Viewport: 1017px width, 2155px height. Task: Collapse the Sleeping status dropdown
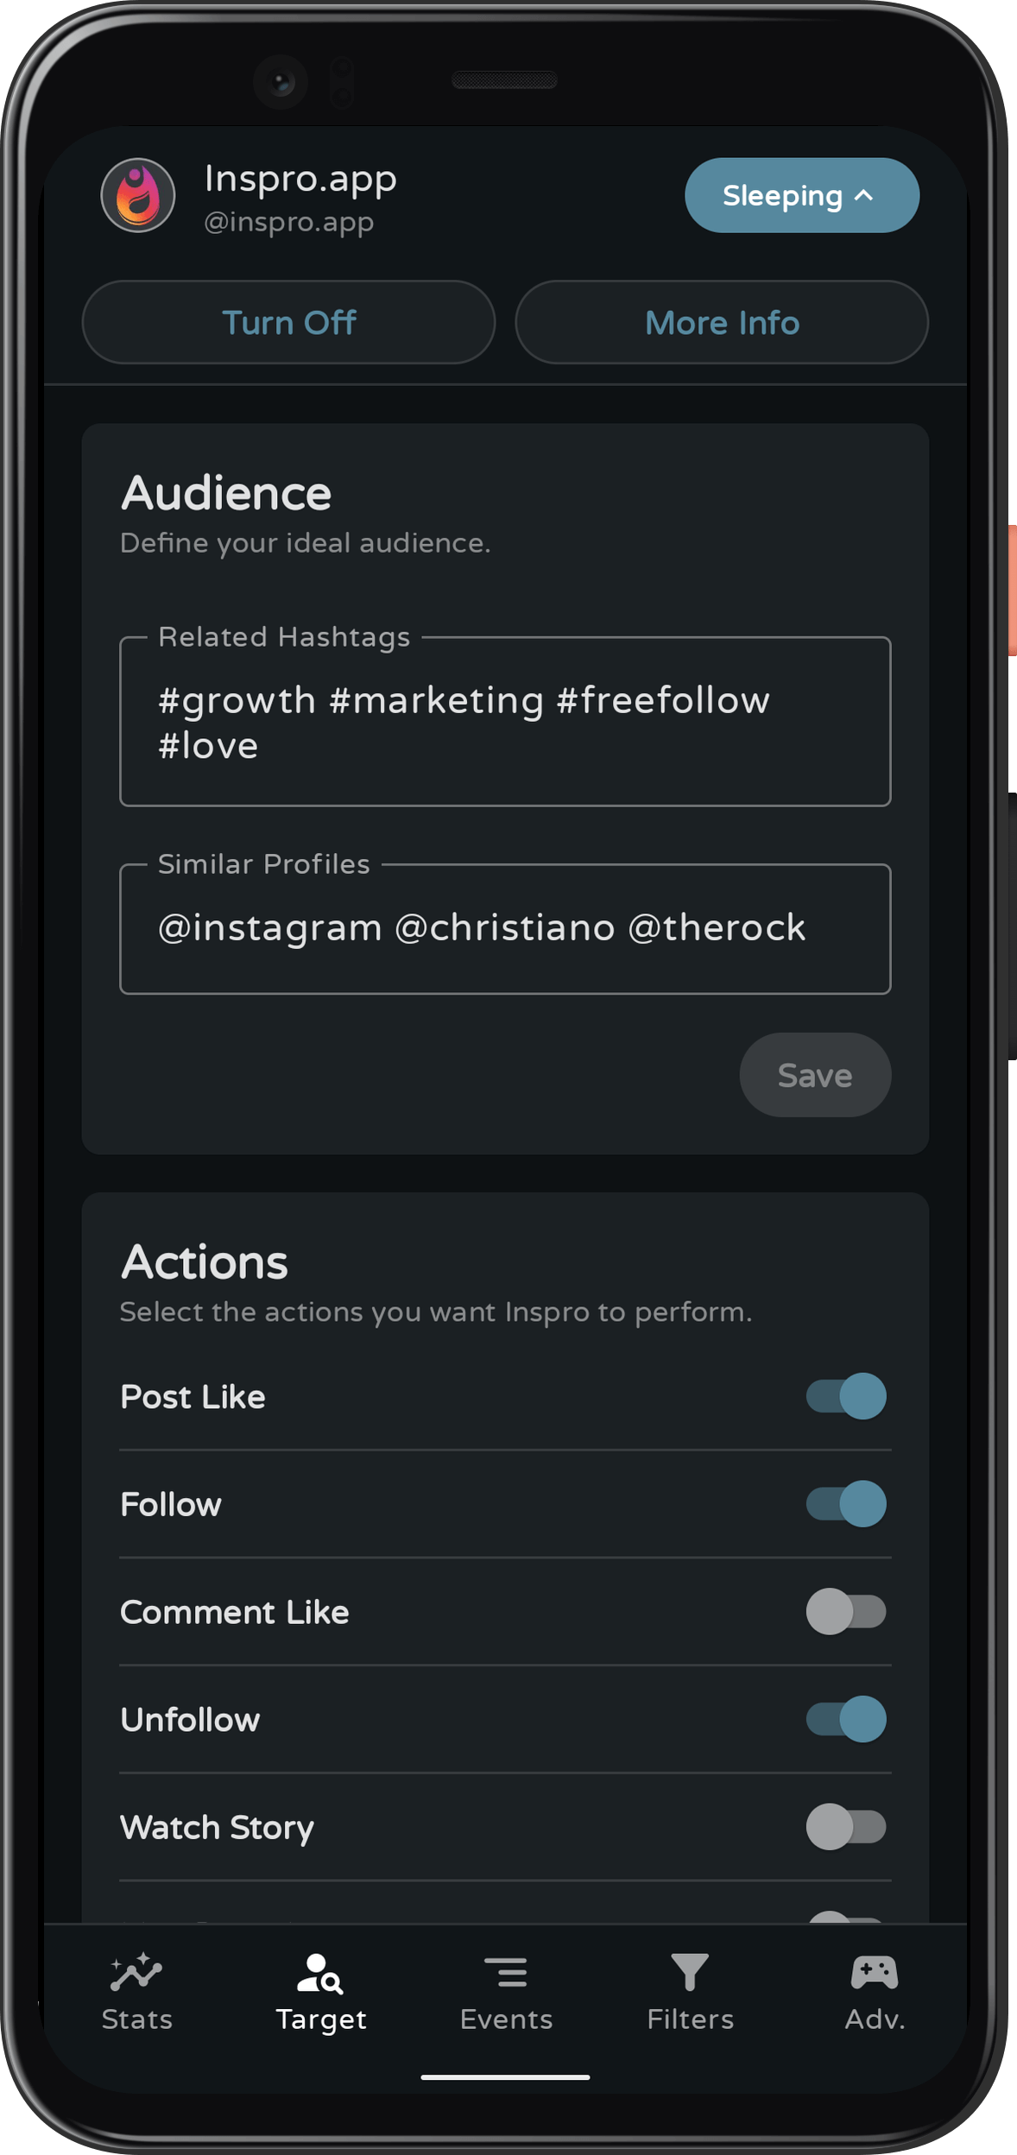[801, 196]
